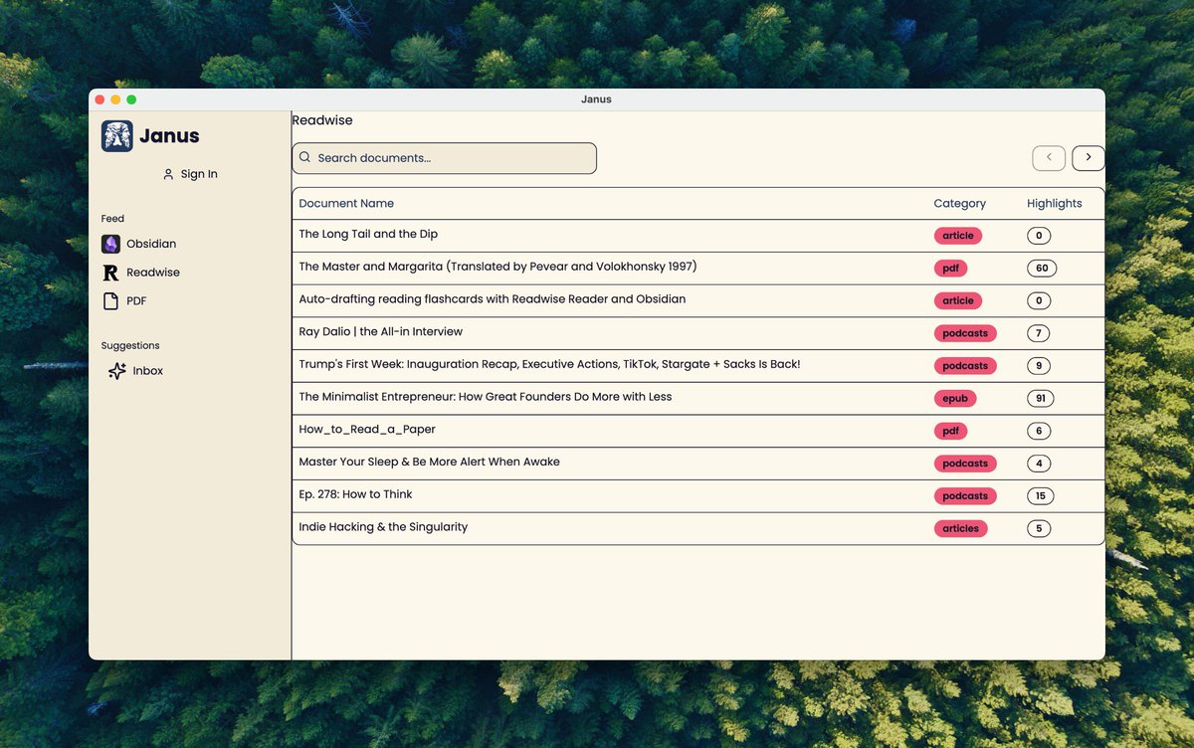Select the Readwise R icon
The image size is (1194, 748).
click(110, 273)
